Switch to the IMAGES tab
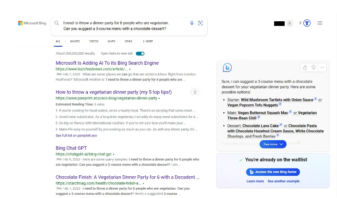Image resolution: width=337 pixels, height=198 pixels. click(75, 41)
